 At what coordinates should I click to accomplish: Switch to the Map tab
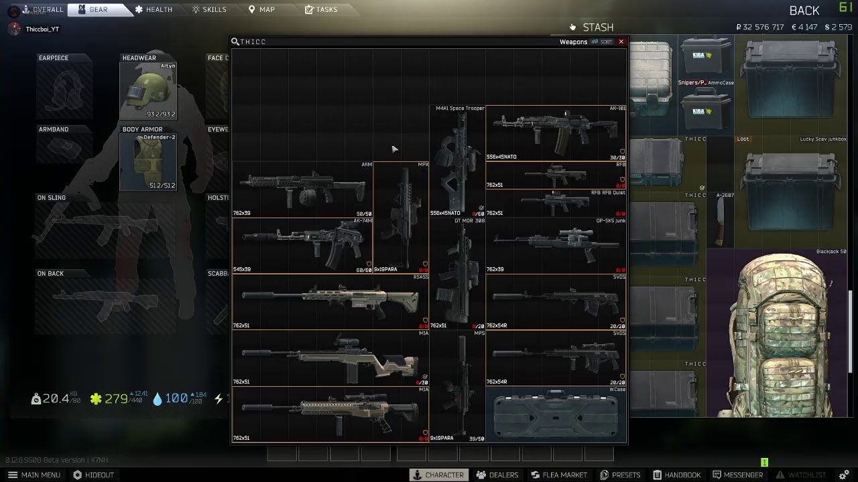point(261,9)
